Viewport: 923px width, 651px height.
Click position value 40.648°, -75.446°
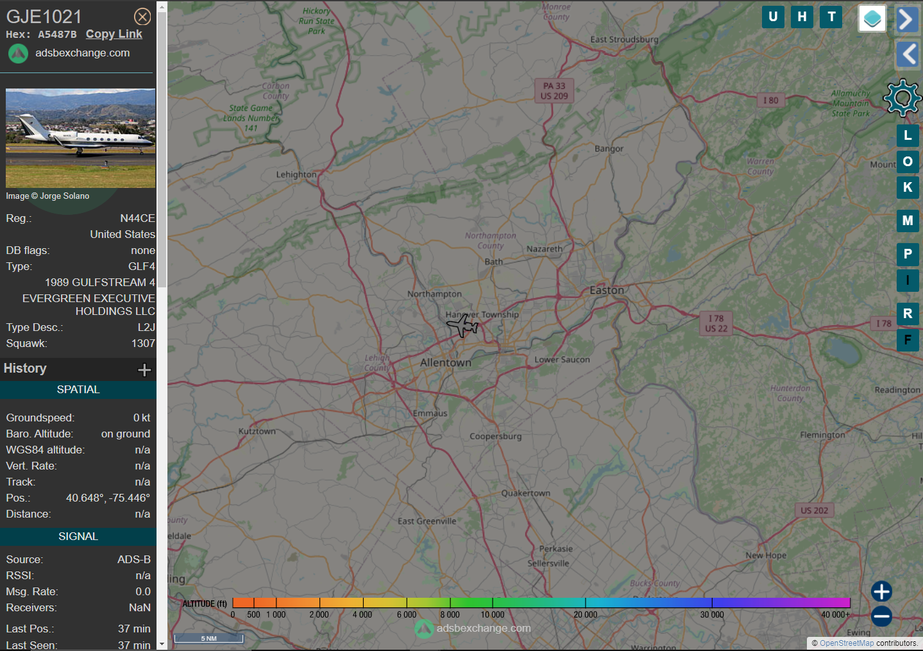pyautogui.click(x=108, y=498)
